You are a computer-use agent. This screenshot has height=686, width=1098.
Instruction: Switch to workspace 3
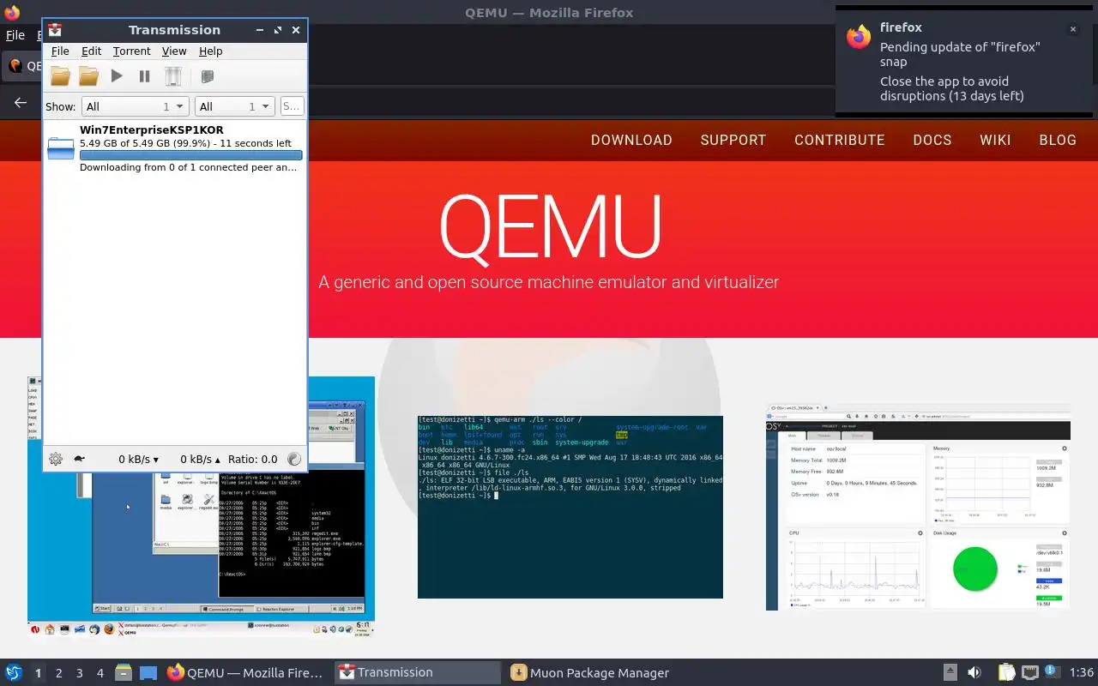[80, 673]
